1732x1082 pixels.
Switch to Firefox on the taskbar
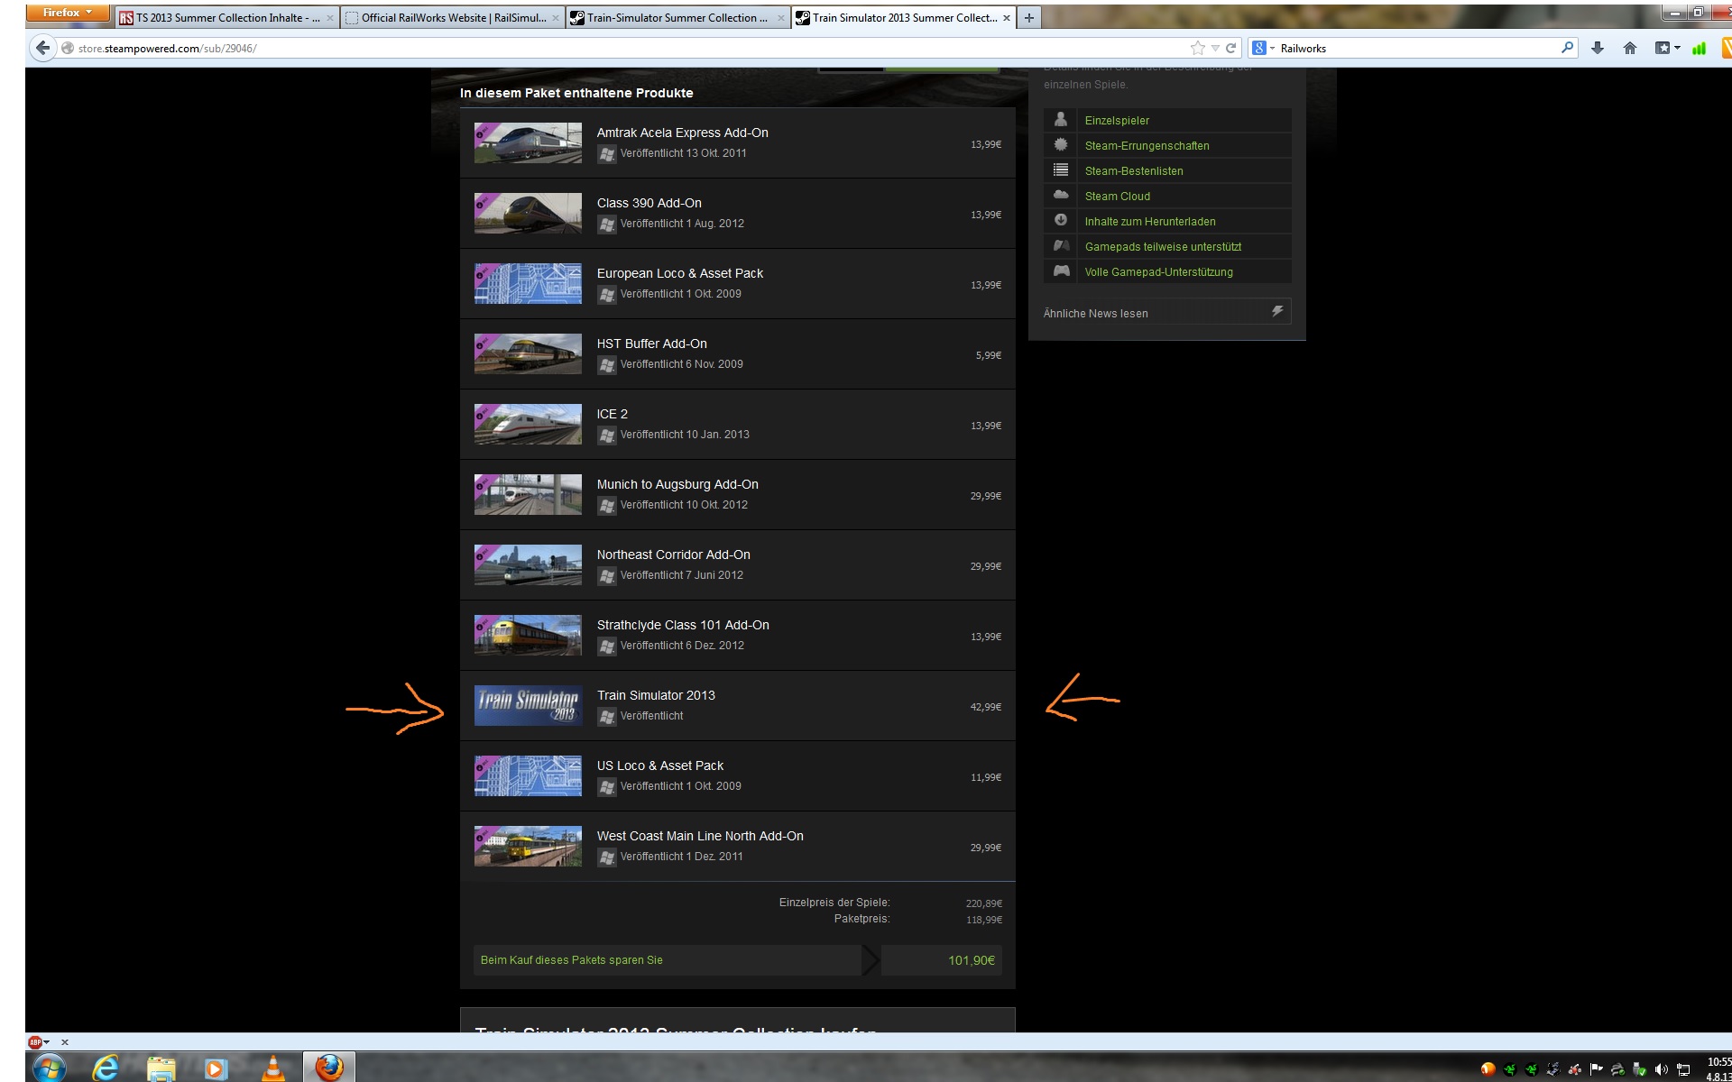click(x=328, y=1068)
